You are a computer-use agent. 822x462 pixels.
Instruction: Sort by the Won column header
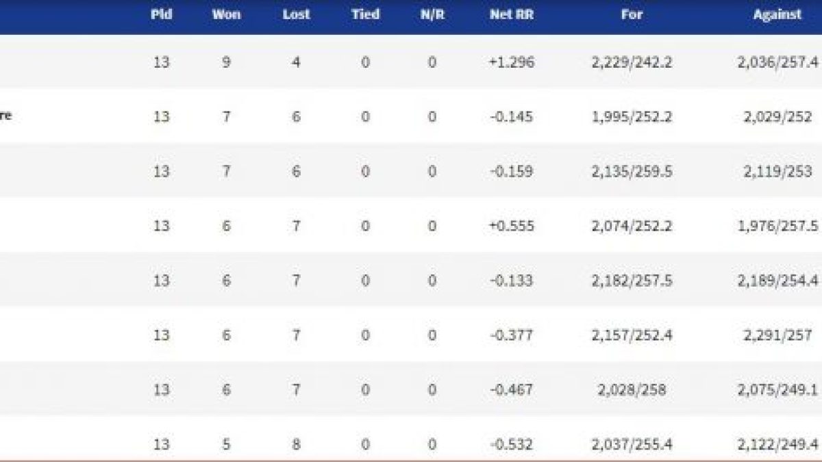point(227,14)
